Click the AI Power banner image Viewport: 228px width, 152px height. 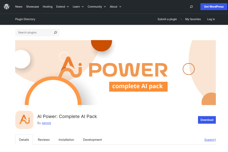tap(116, 73)
